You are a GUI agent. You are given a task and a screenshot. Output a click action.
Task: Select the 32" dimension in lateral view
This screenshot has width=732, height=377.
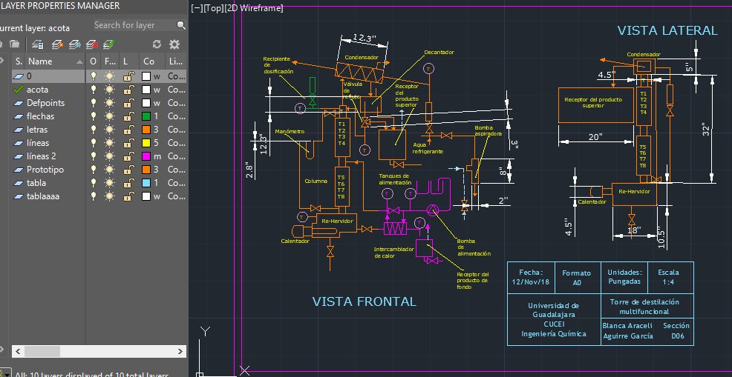point(705,130)
